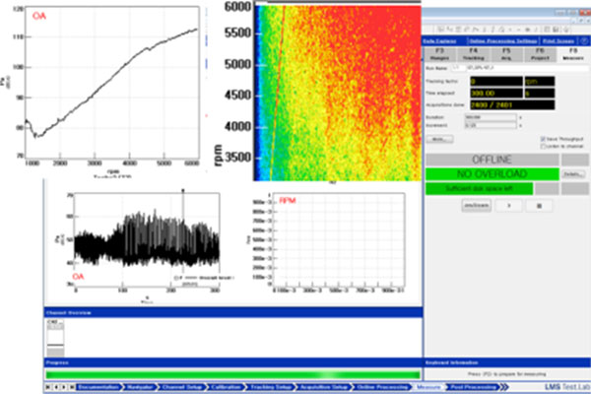
Task: Switch to the Channel Setup tab
Action: pos(182,387)
